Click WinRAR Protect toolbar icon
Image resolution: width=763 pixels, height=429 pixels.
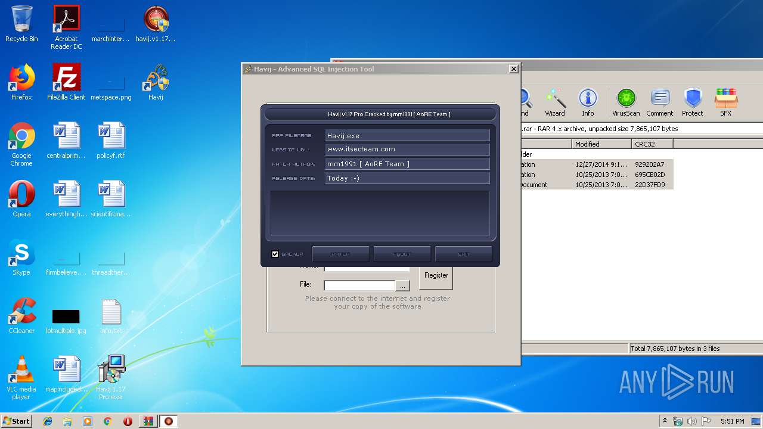693,102
